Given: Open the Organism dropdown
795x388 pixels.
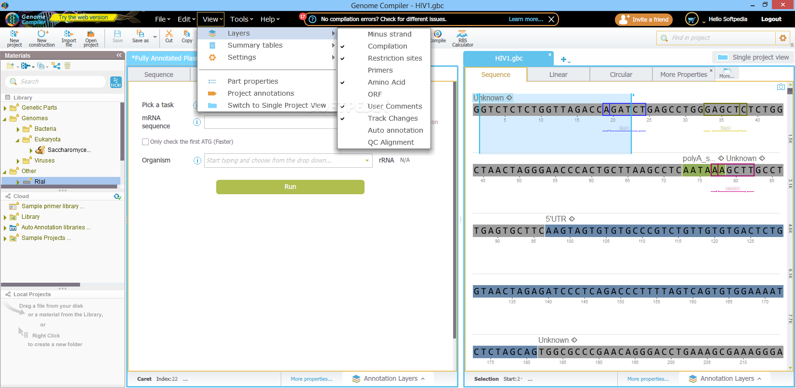Looking at the screenshot, I should [x=367, y=161].
